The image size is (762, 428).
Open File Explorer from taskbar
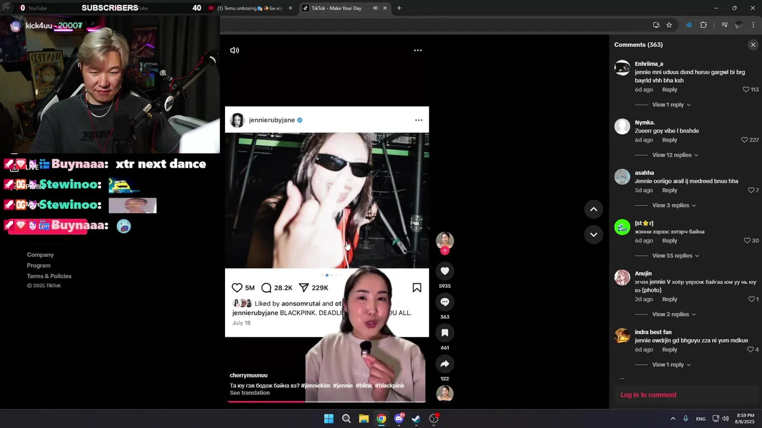click(x=364, y=418)
